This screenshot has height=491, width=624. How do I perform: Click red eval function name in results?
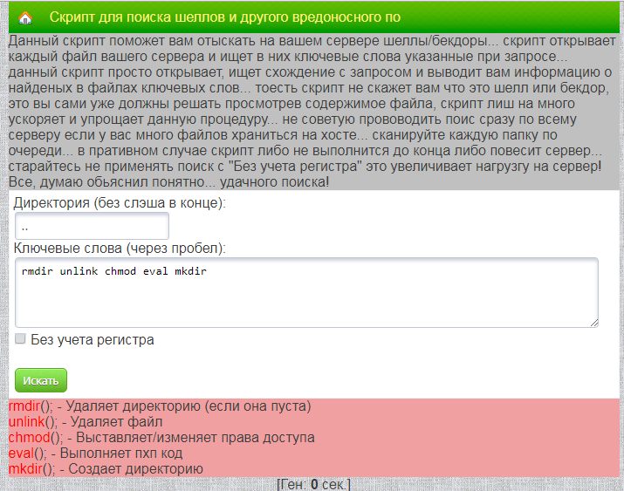pos(22,453)
